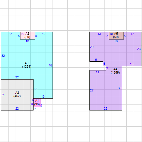Click the dimension value 30 on A4
142x142 pixels.
(120, 88)
